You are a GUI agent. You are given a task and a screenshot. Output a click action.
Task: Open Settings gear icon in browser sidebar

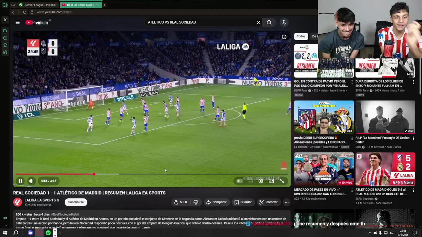click(x=5, y=52)
